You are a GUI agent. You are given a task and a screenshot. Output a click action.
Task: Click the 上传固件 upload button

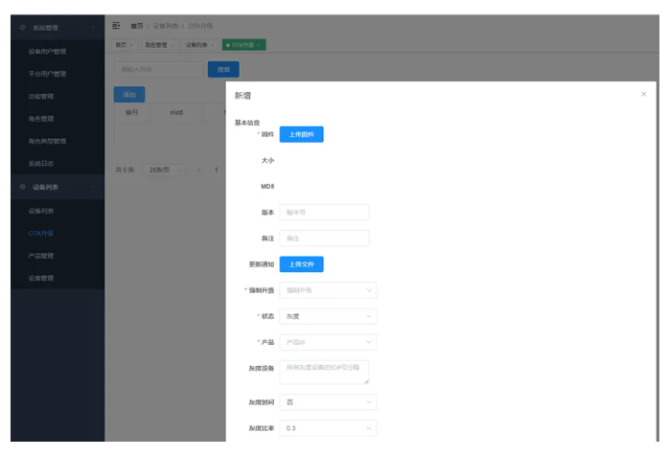pyautogui.click(x=301, y=134)
